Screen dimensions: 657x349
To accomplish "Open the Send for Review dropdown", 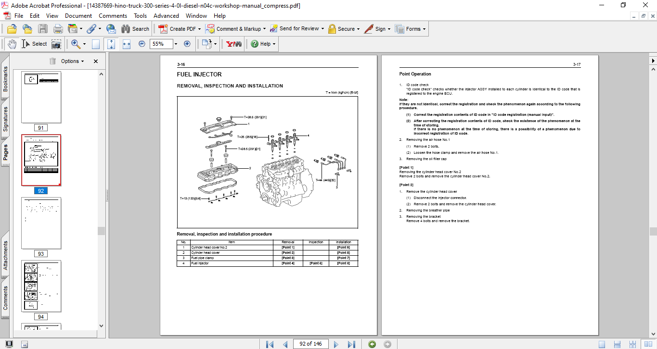I will pos(297,29).
